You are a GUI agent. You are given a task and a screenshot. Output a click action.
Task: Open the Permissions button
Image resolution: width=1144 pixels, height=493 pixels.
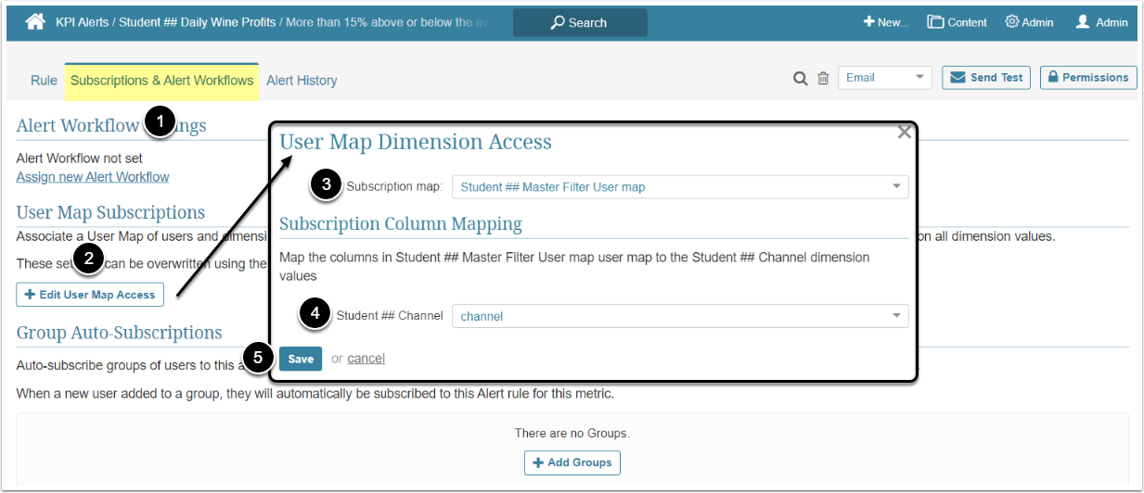pos(1088,78)
